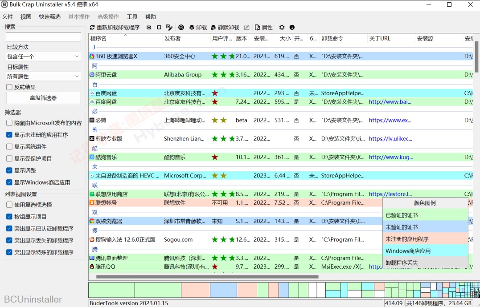The image size is (480, 307).
Task: Toggle 突出显示特殊的卸载程序 checkbox
Action: tap(9, 252)
